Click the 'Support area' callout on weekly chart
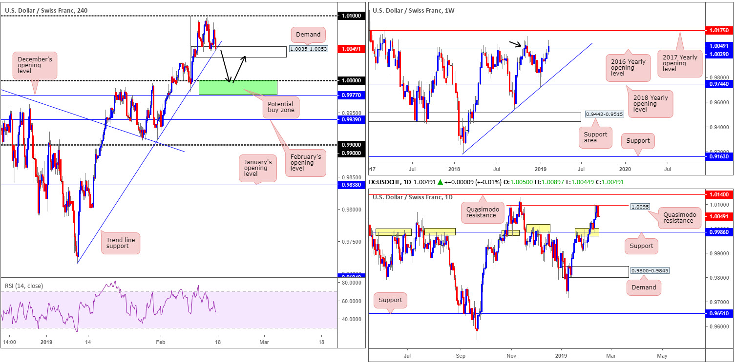This screenshot has height=364, width=736. coord(594,137)
